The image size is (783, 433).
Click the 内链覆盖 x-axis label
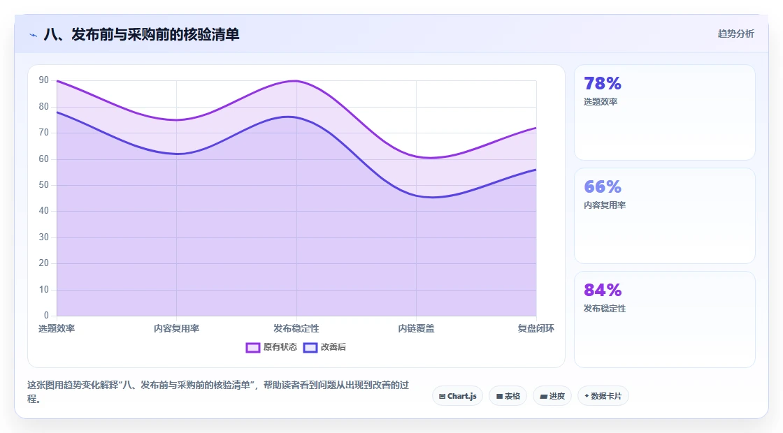[416, 328]
